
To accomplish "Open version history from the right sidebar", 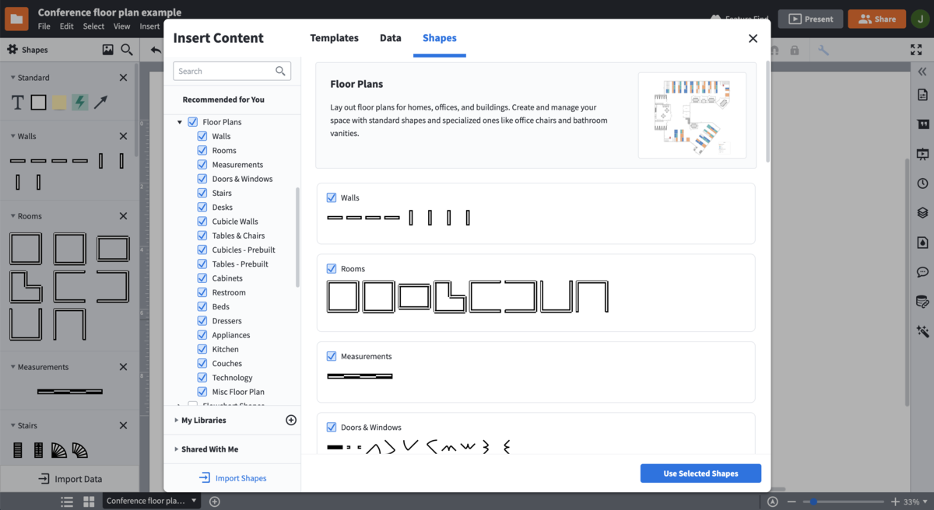I will click(x=923, y=184).
